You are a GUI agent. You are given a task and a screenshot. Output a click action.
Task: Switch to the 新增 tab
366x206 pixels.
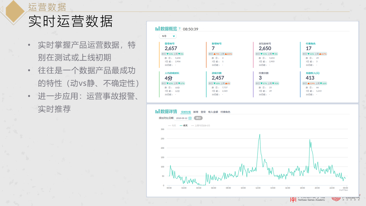[x=196, y=112]
